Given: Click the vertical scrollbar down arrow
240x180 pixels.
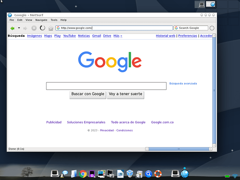Looking at the screenshot, I should 214,145.
